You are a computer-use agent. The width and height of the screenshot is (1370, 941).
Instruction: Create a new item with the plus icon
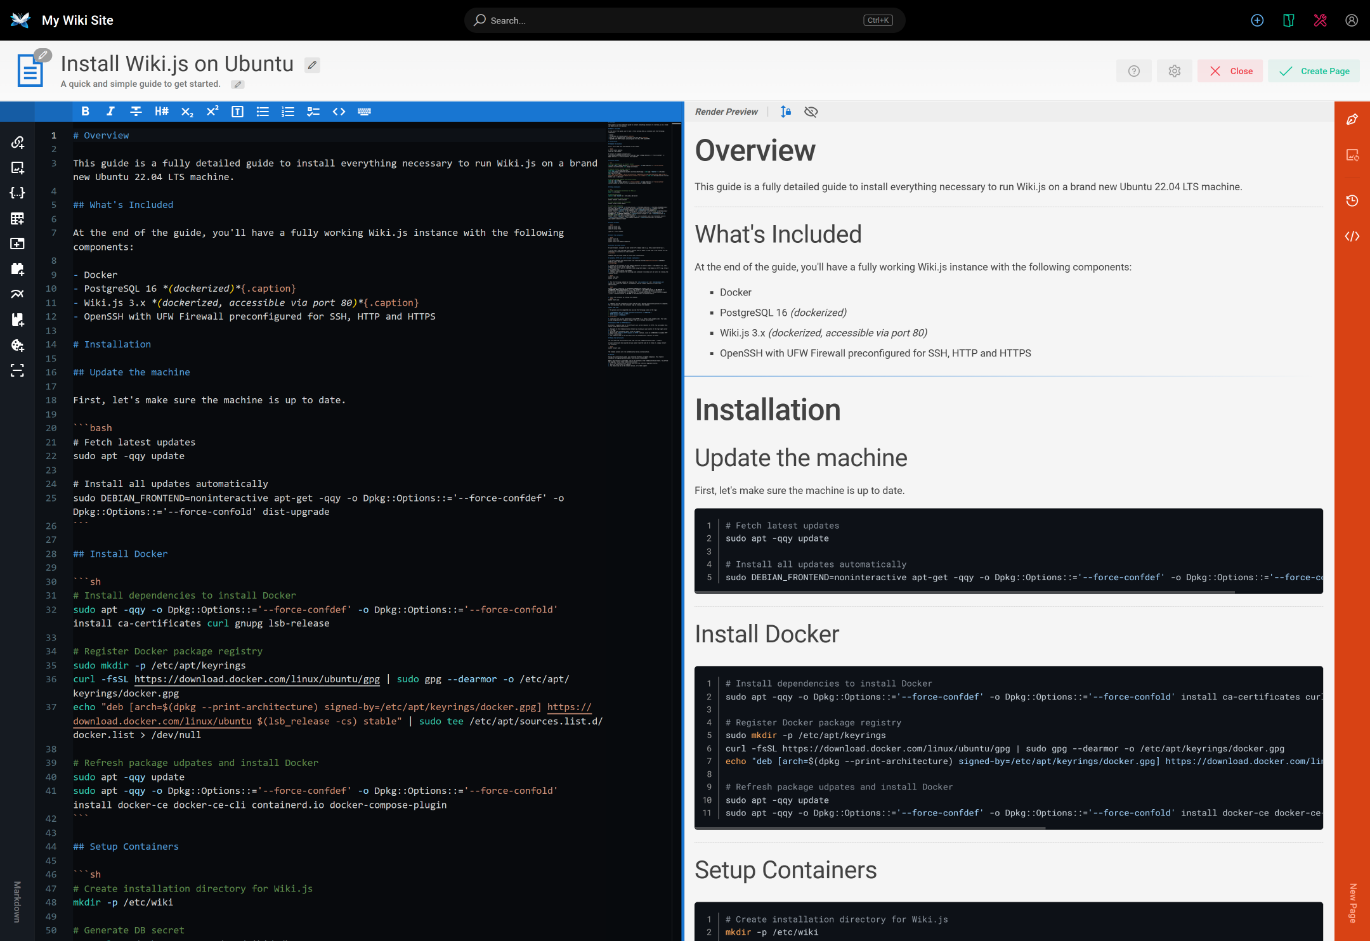tap(1257, 20)
